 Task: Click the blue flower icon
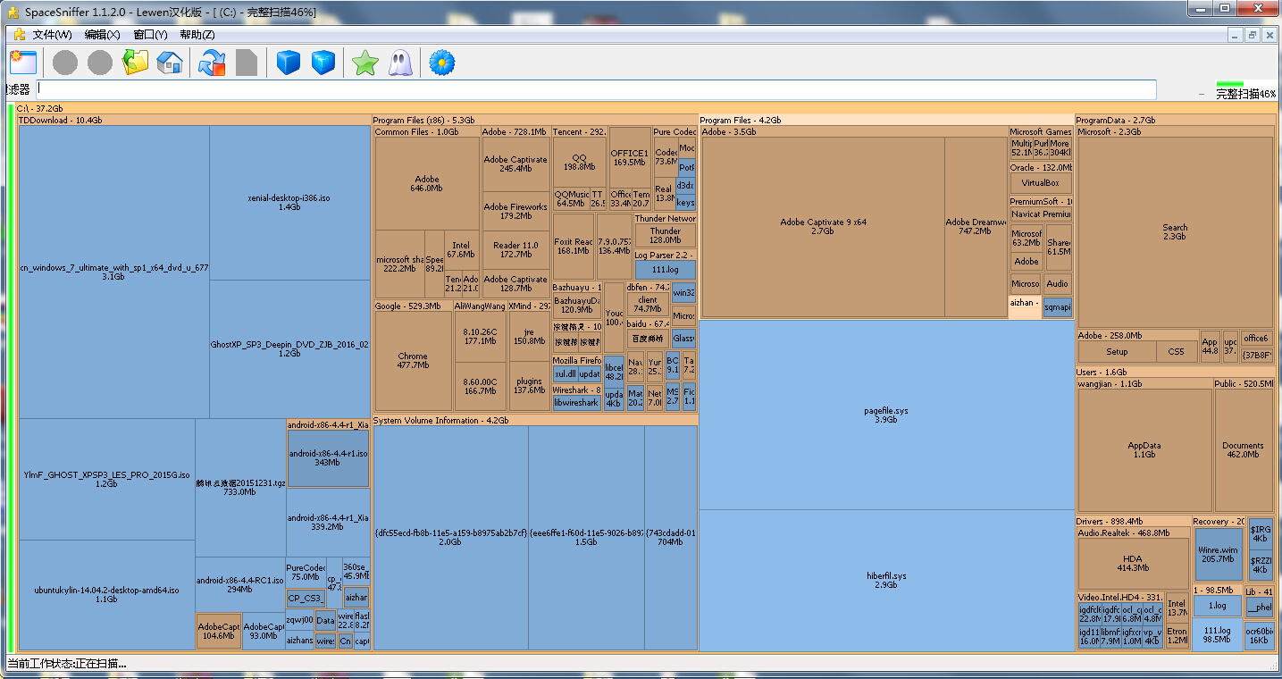pyautogui.click(x=442, y=63)
